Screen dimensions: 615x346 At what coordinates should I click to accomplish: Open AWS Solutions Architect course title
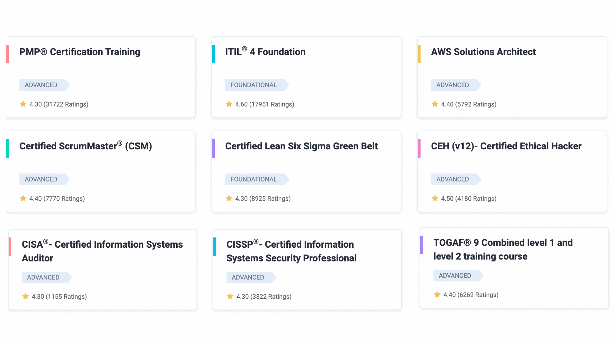point(483,52)
